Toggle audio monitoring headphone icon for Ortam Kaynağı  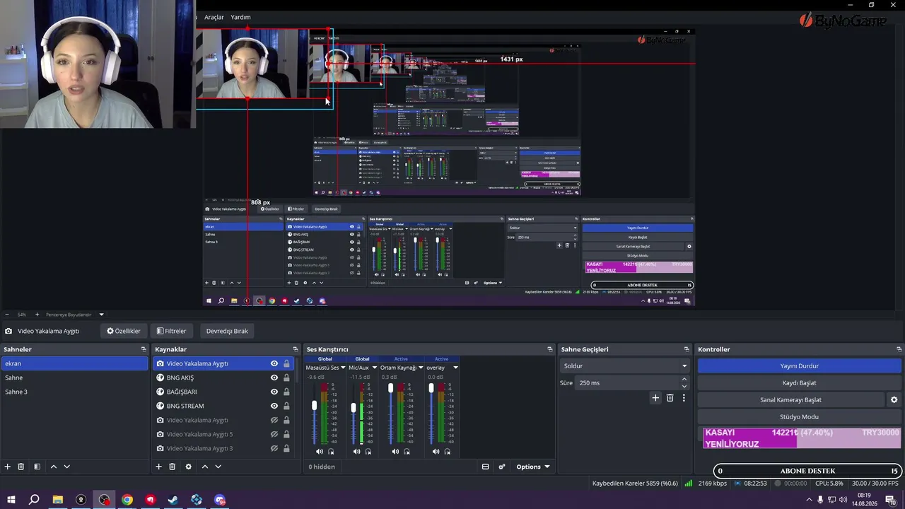click(407, 451)
